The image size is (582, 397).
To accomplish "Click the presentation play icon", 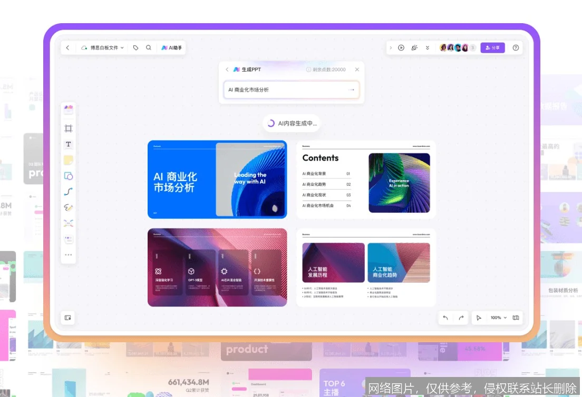I will coord(401,47).
